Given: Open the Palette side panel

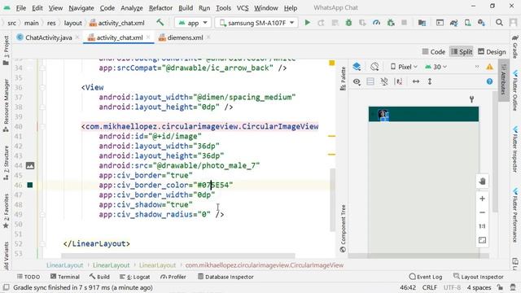Looking at the screenshot, I should click(x=343, y=78).
